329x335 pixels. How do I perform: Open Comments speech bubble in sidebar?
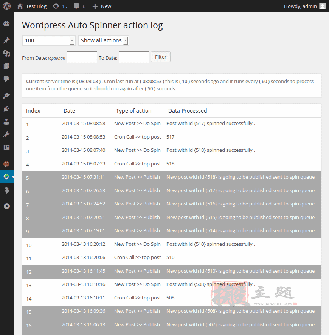coord(6,79)
